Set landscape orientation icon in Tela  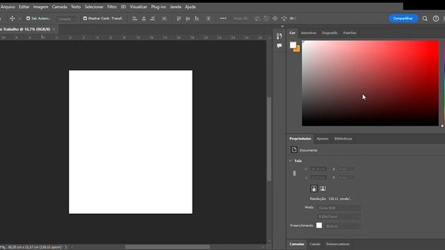click(323, 188)
